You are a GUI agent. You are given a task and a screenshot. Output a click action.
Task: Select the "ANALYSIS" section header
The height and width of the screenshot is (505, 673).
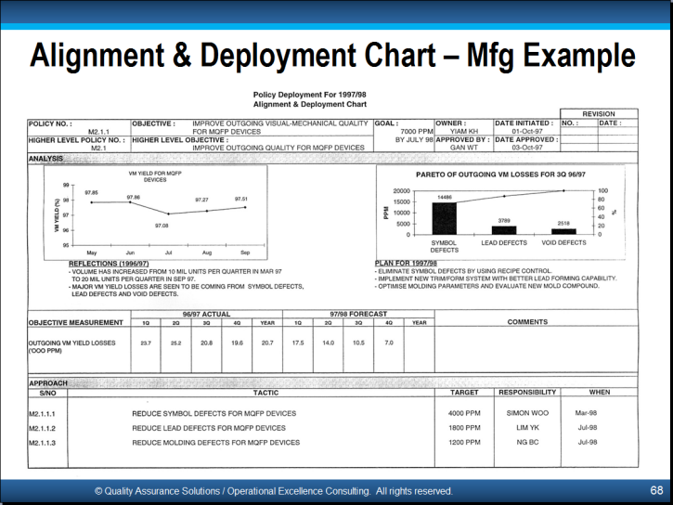(45, 159)
